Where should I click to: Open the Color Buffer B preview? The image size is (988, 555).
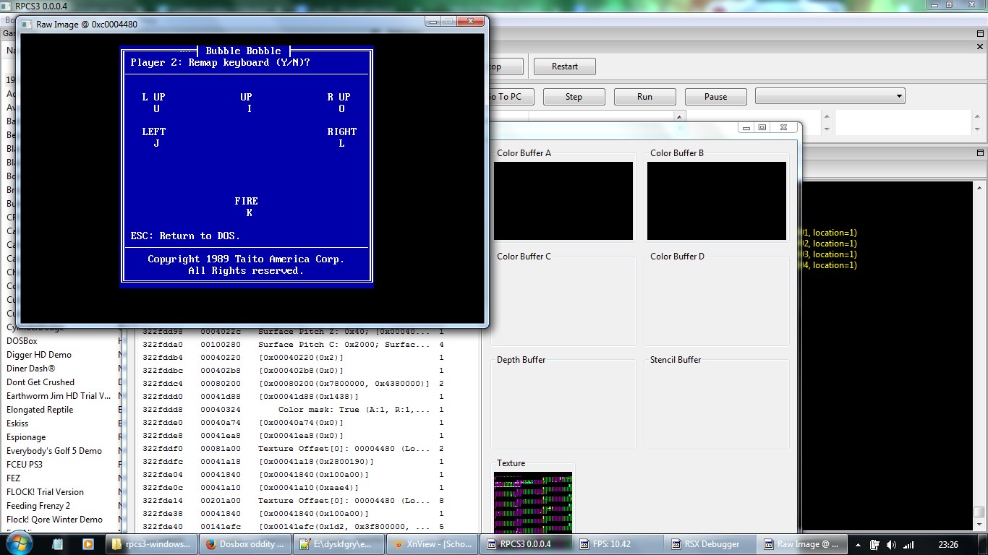tap(716, 201)
